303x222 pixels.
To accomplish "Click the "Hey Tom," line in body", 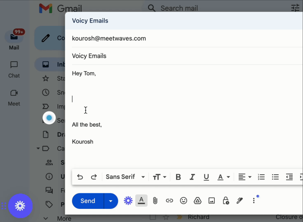I will point(84,74).
